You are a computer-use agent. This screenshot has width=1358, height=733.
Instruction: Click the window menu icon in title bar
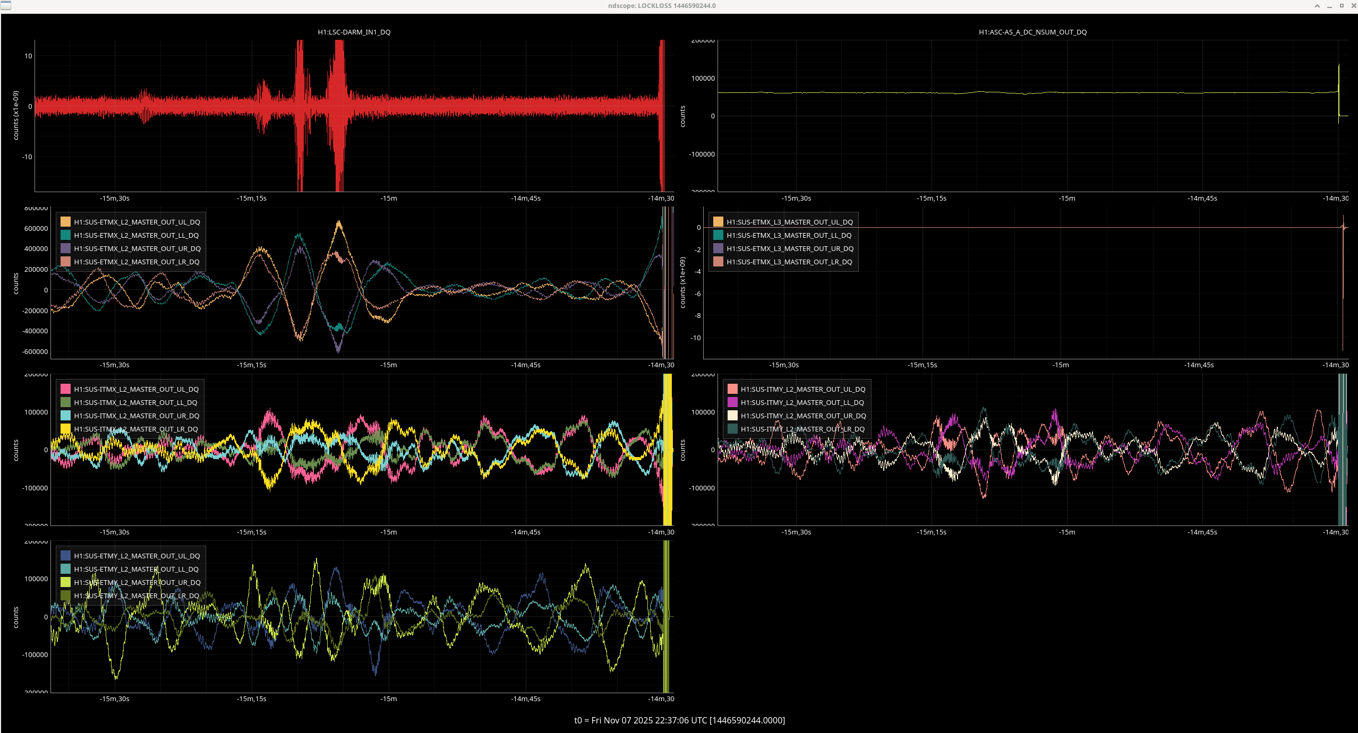(x=5, y=5)
